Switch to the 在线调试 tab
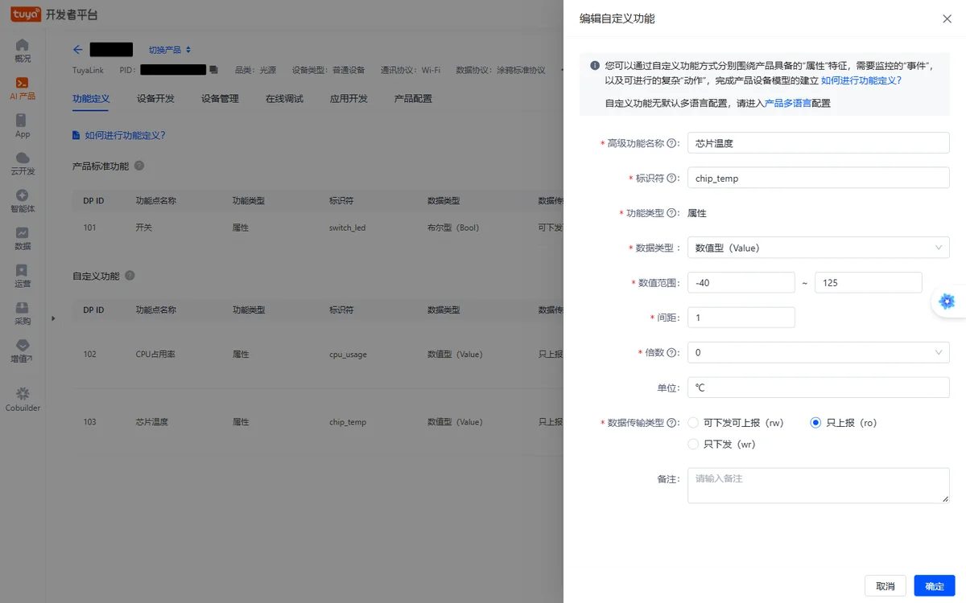 point(284,99)
